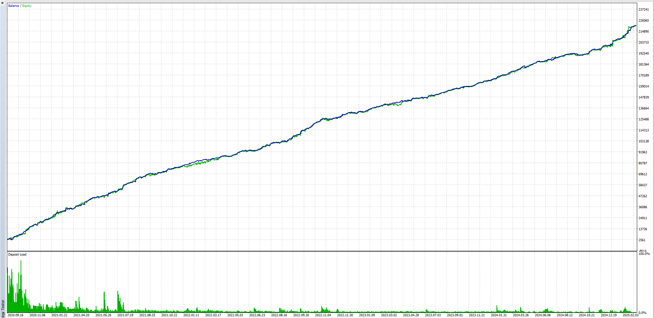Click the 100.0% deposit load axis label
The image size is (654, 318).
(x=644, y=254)
